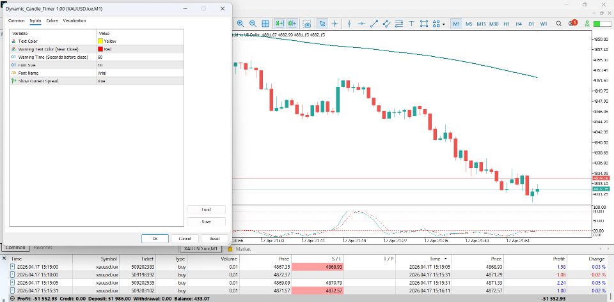Edit the Warning Time value 60
The width and height of the screenshot is (614, 302).
click(x=140, y=57)
